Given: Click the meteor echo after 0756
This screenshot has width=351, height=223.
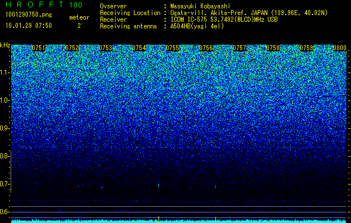Looking at the screenshot, I should (x=215, y=186).
